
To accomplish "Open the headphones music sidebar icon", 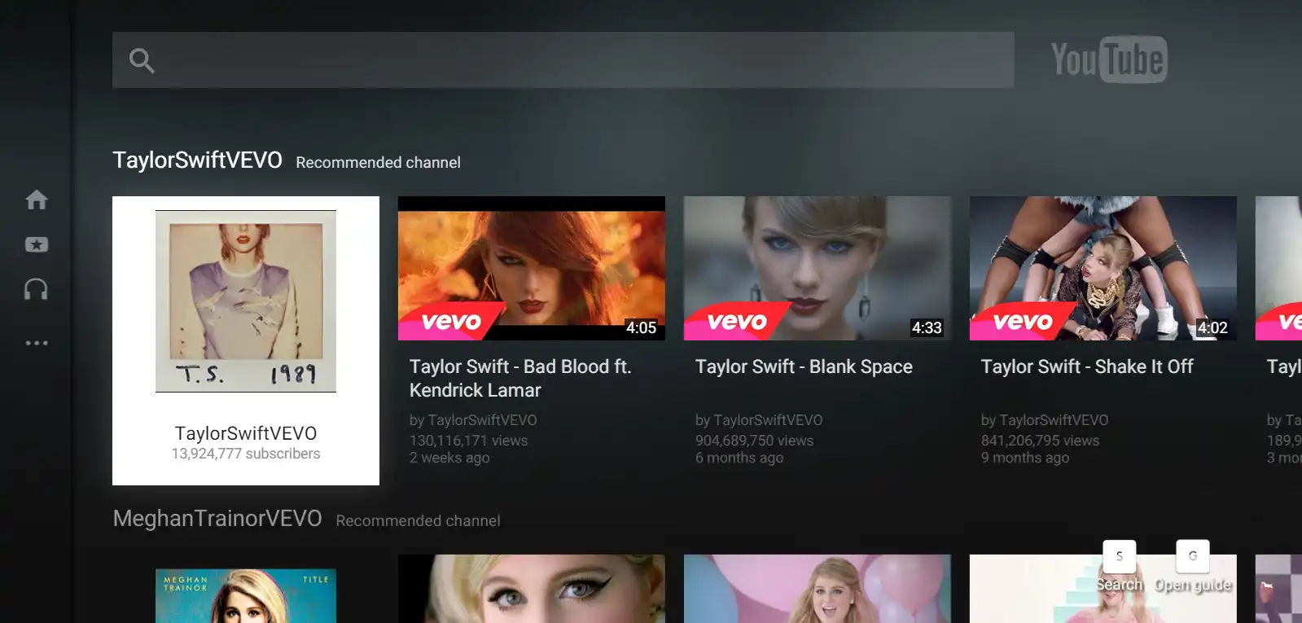I will click(x=37, y=289).
